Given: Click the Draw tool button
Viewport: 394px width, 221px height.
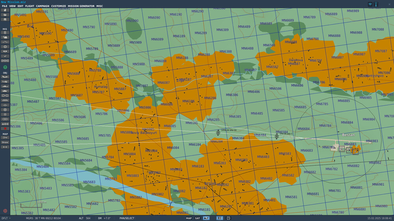Looking at the screenshot, I should pyautogui.click(x=5, y=142).
